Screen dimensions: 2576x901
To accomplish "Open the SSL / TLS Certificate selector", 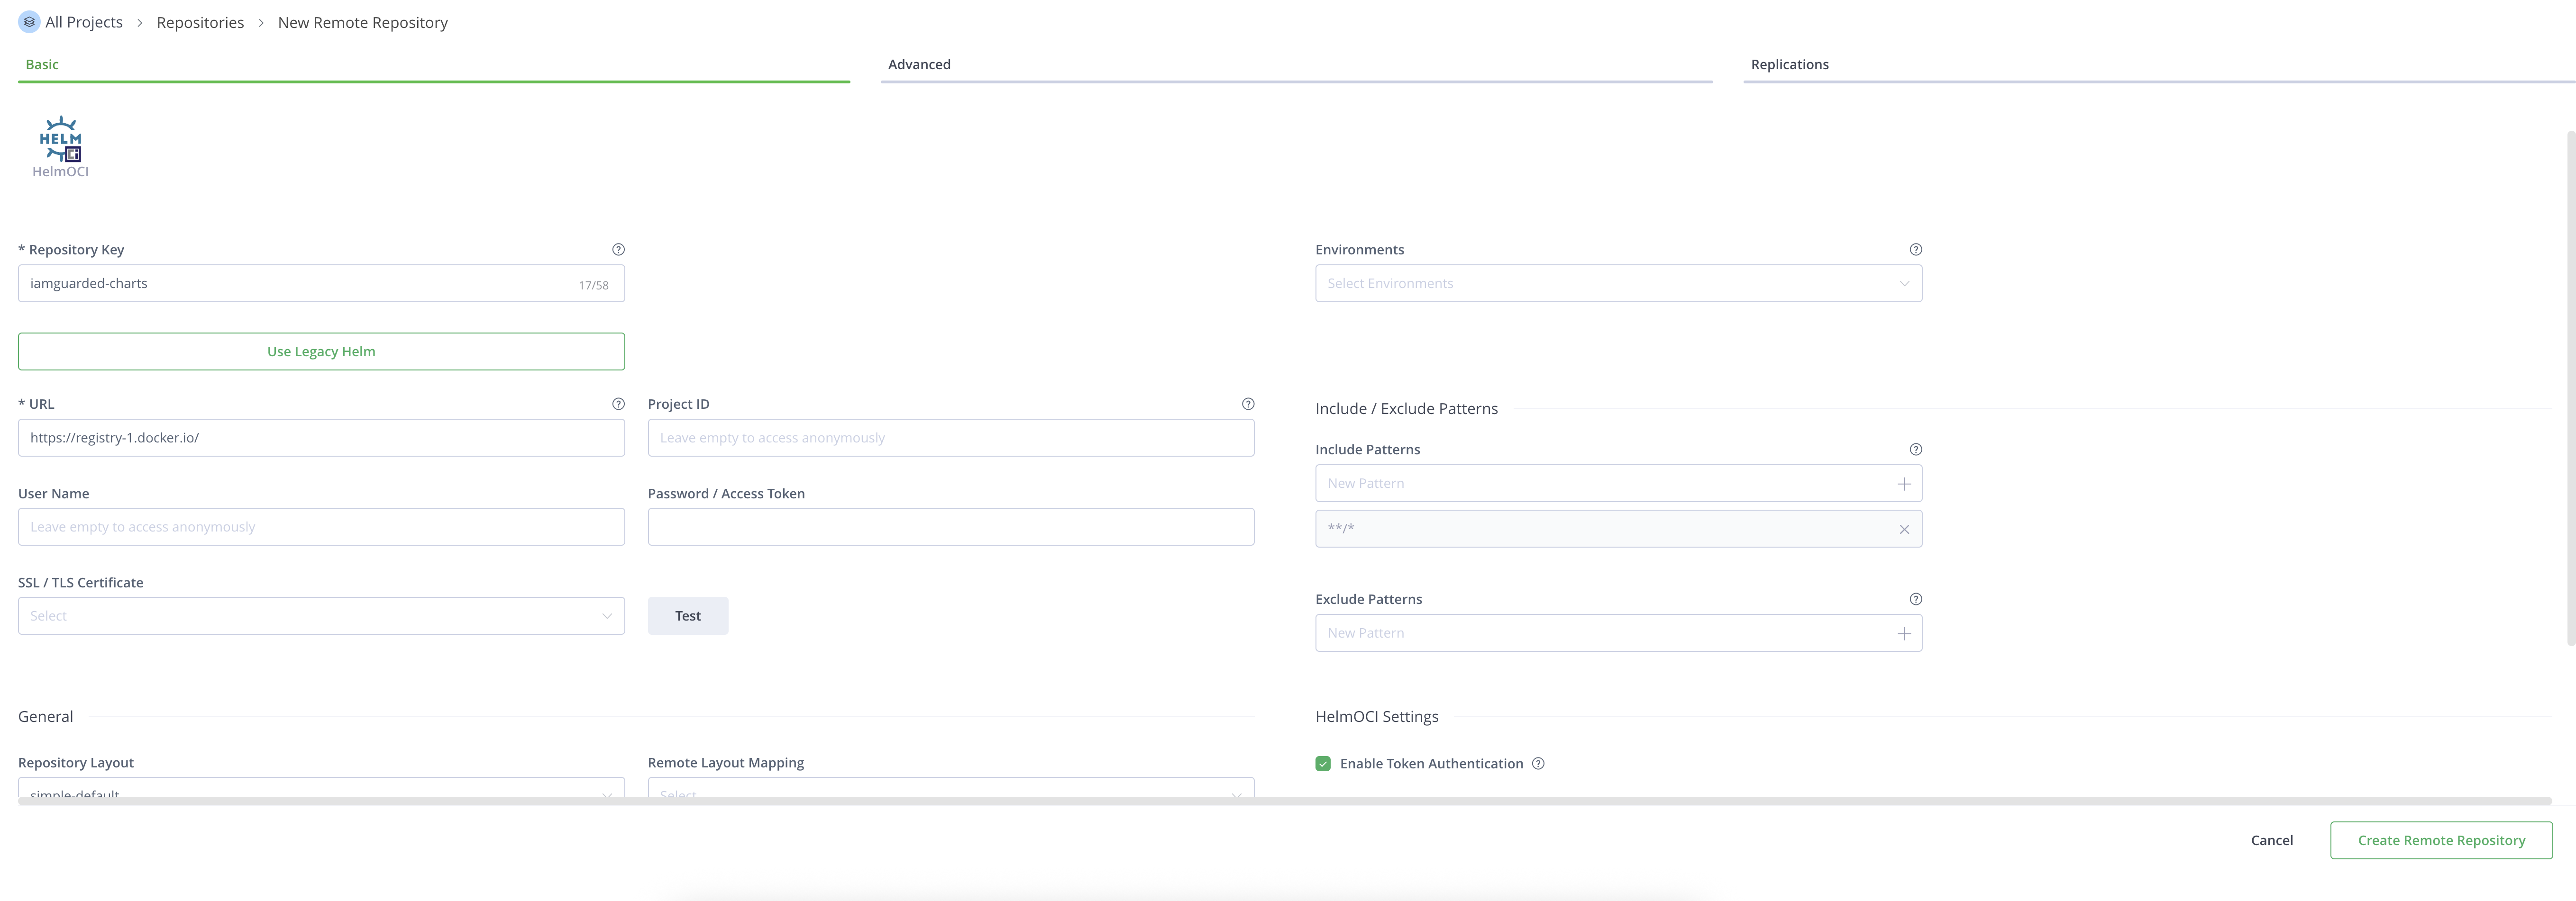I will (320, 615).
